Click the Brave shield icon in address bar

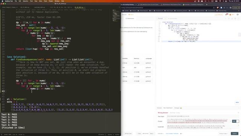click(218, 8)
